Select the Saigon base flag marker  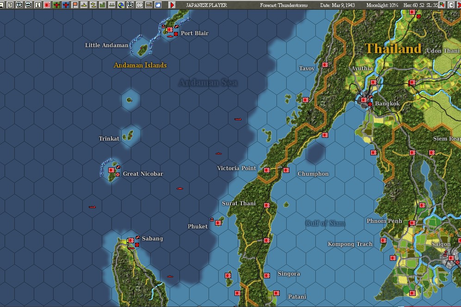451,258
